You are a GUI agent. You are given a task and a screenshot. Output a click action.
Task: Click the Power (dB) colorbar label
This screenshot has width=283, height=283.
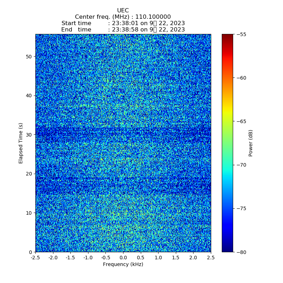251,143
